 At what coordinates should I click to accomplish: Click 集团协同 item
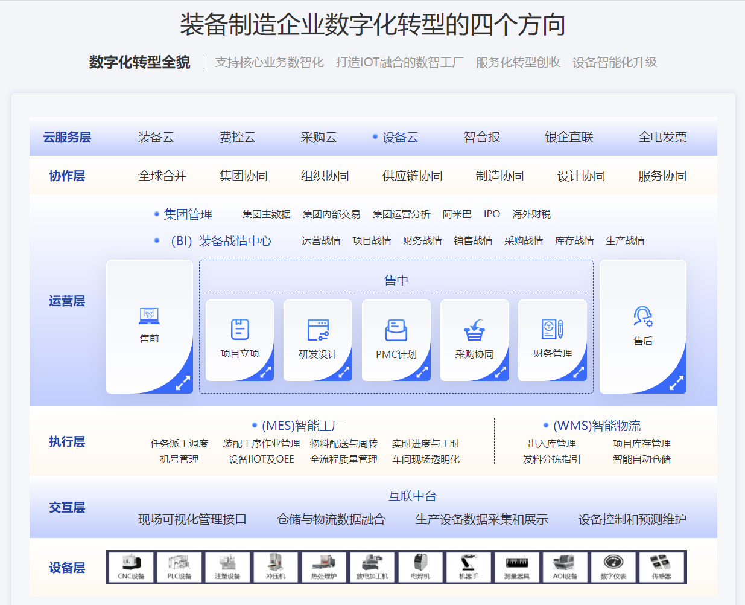[244, 176]
